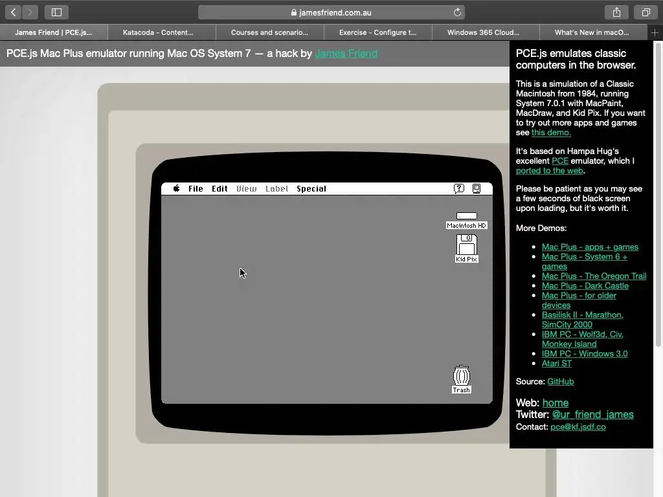
Task: Open Mac Plus - Dark Castle demo
Action: point(585,285)
